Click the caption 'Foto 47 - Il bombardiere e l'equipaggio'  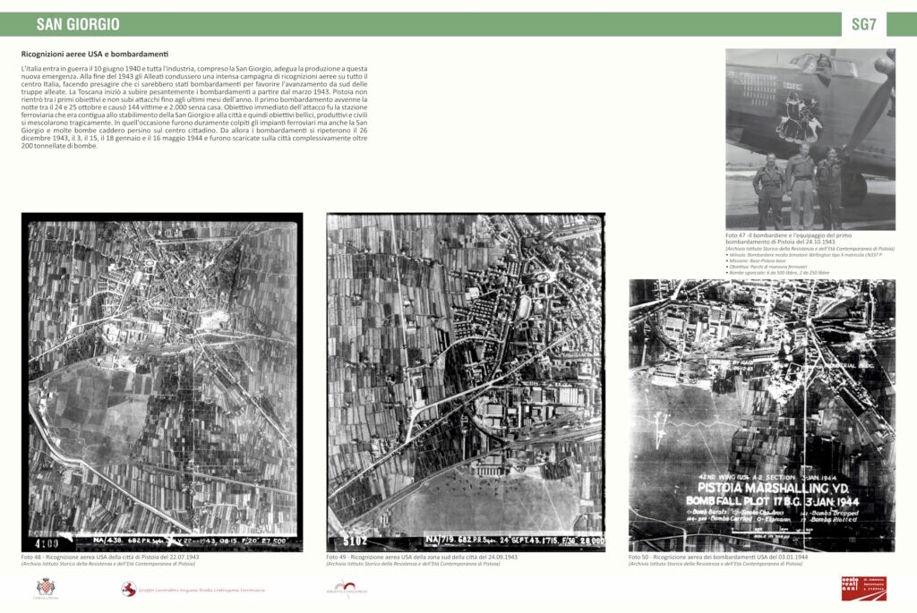click(788, 238)
